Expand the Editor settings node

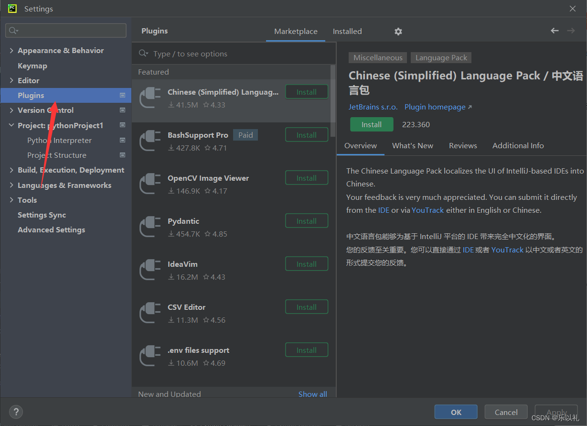tap(11, 80)
